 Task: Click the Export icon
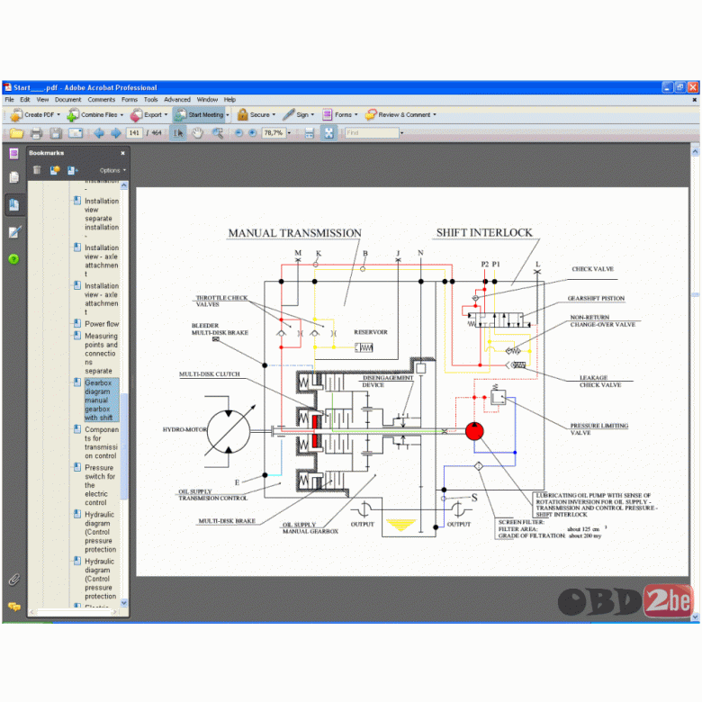(x=136, y=115)
